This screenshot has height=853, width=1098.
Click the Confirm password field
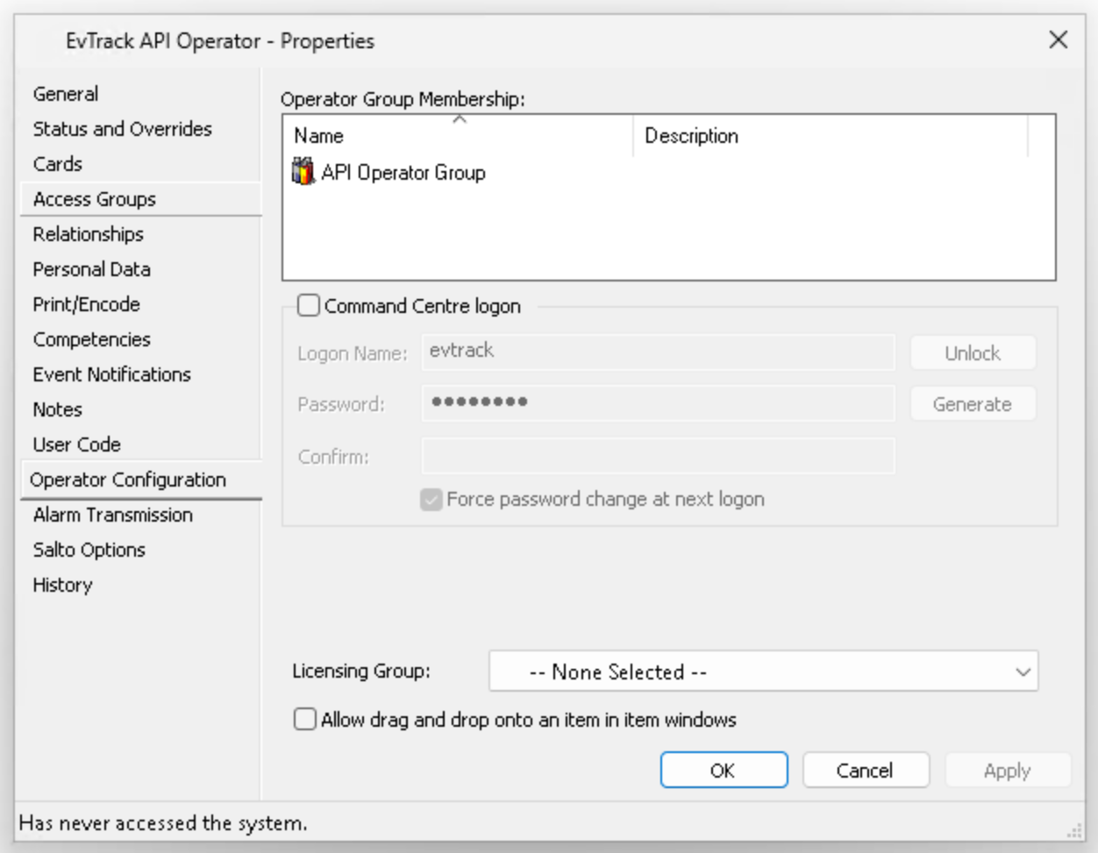(658, 456)
